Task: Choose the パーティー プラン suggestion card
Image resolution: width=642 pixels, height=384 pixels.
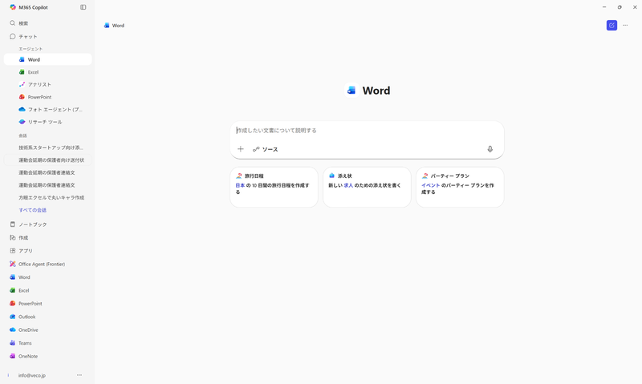Action: (460, 187)
